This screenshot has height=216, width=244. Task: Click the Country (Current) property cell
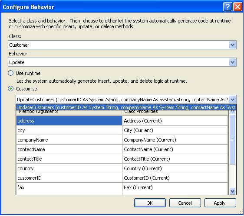[x=175, y=168]
